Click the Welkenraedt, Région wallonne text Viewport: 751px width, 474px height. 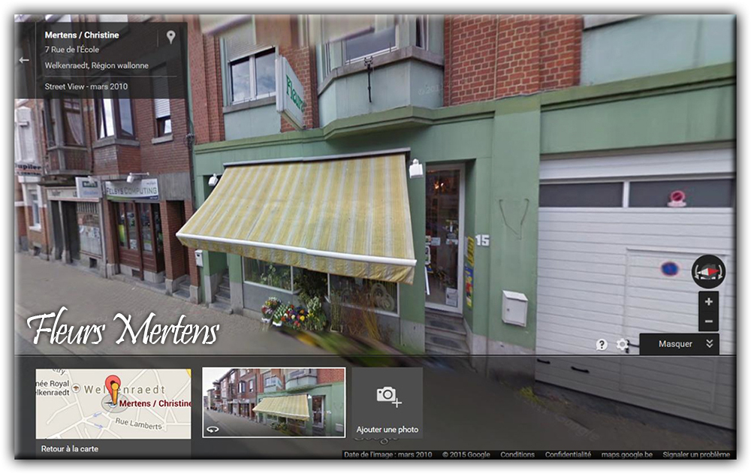[x=97, y=65]
